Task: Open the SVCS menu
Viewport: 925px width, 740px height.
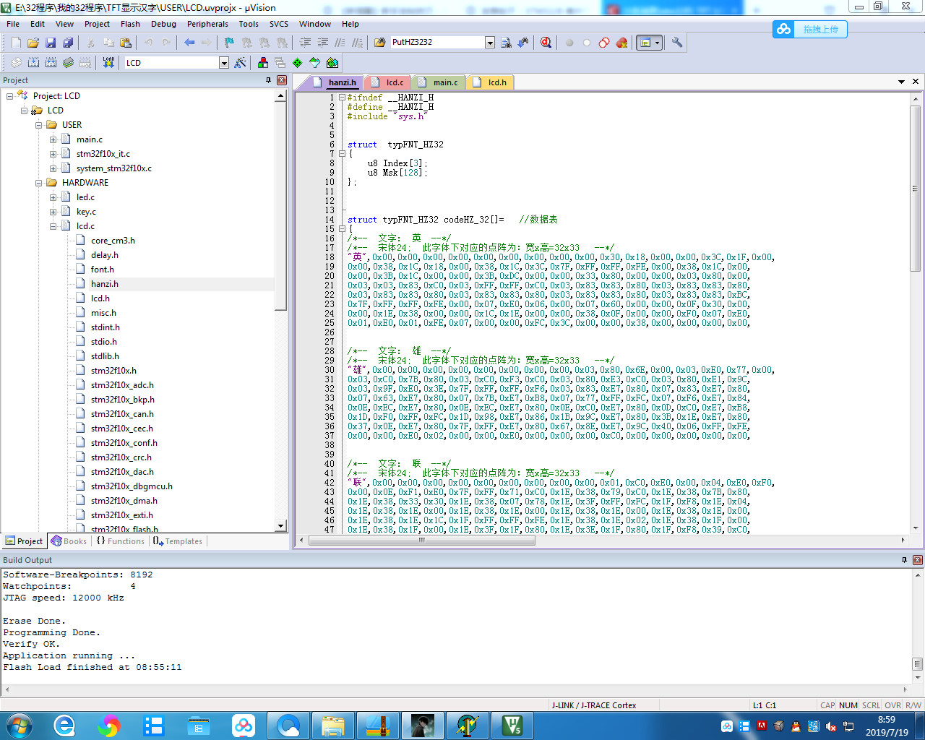Action: [x=279, y=24]
